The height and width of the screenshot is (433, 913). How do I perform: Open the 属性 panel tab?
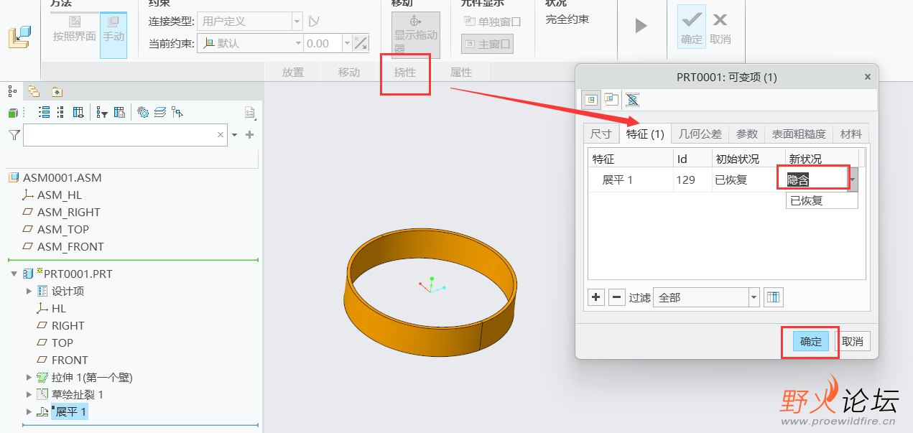click(461, 72)
